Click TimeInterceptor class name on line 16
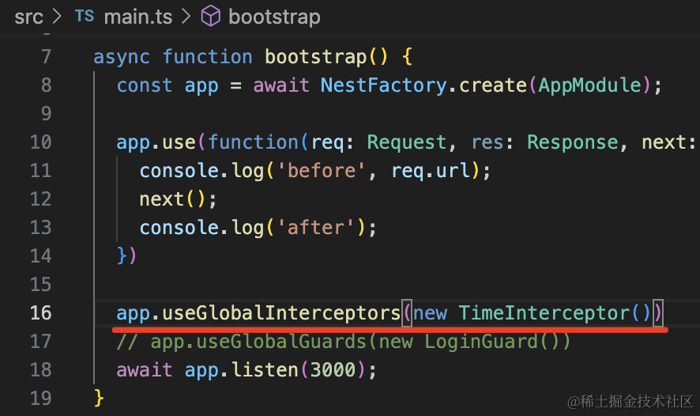 pos(544,313)
